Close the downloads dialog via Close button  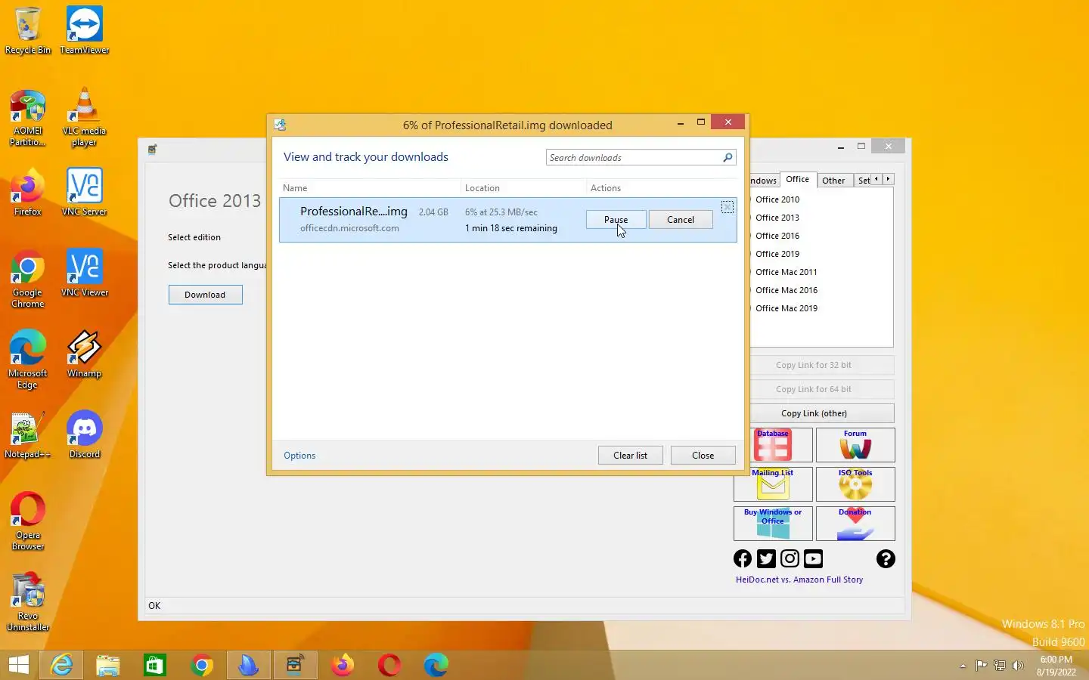pos(703,456)
